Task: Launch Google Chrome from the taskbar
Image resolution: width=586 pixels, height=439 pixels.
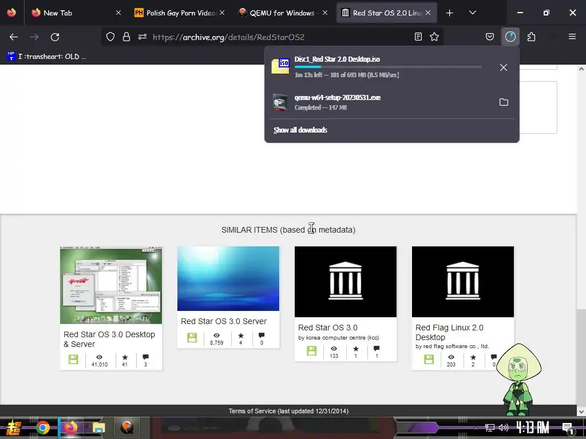Action: [42, 428]
